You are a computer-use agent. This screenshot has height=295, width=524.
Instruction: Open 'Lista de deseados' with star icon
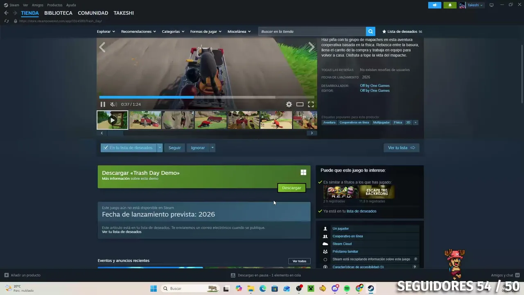402,32
